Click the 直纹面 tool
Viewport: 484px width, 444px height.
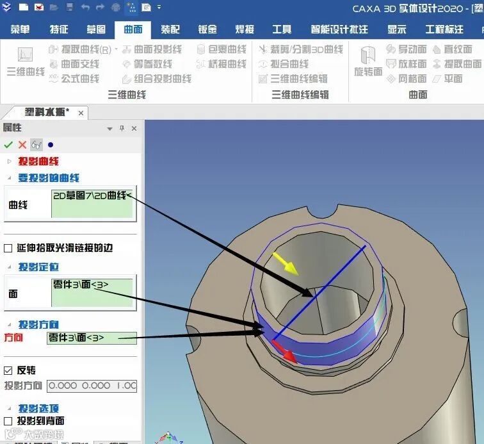pyautogui.click(x=453, y=49)
